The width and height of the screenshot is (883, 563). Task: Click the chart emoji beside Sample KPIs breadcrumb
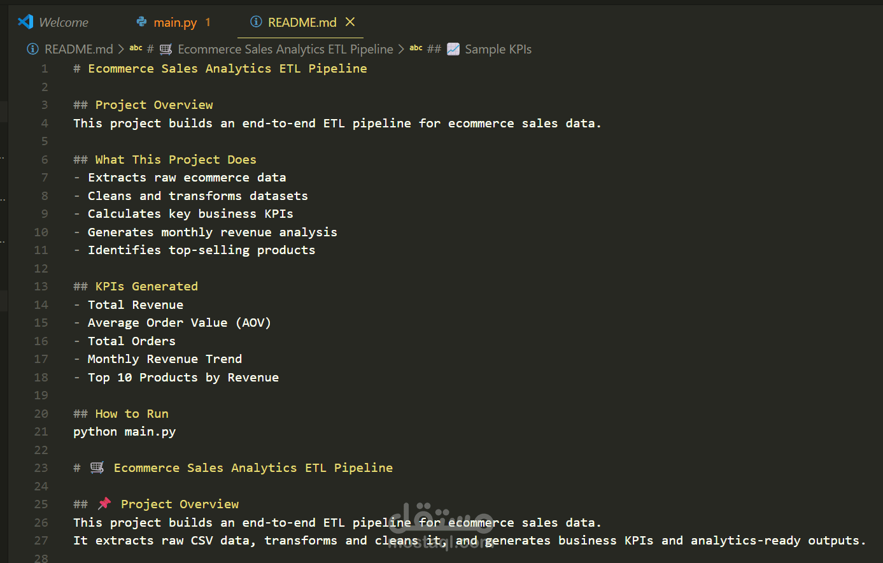click(x=453, y=49)
